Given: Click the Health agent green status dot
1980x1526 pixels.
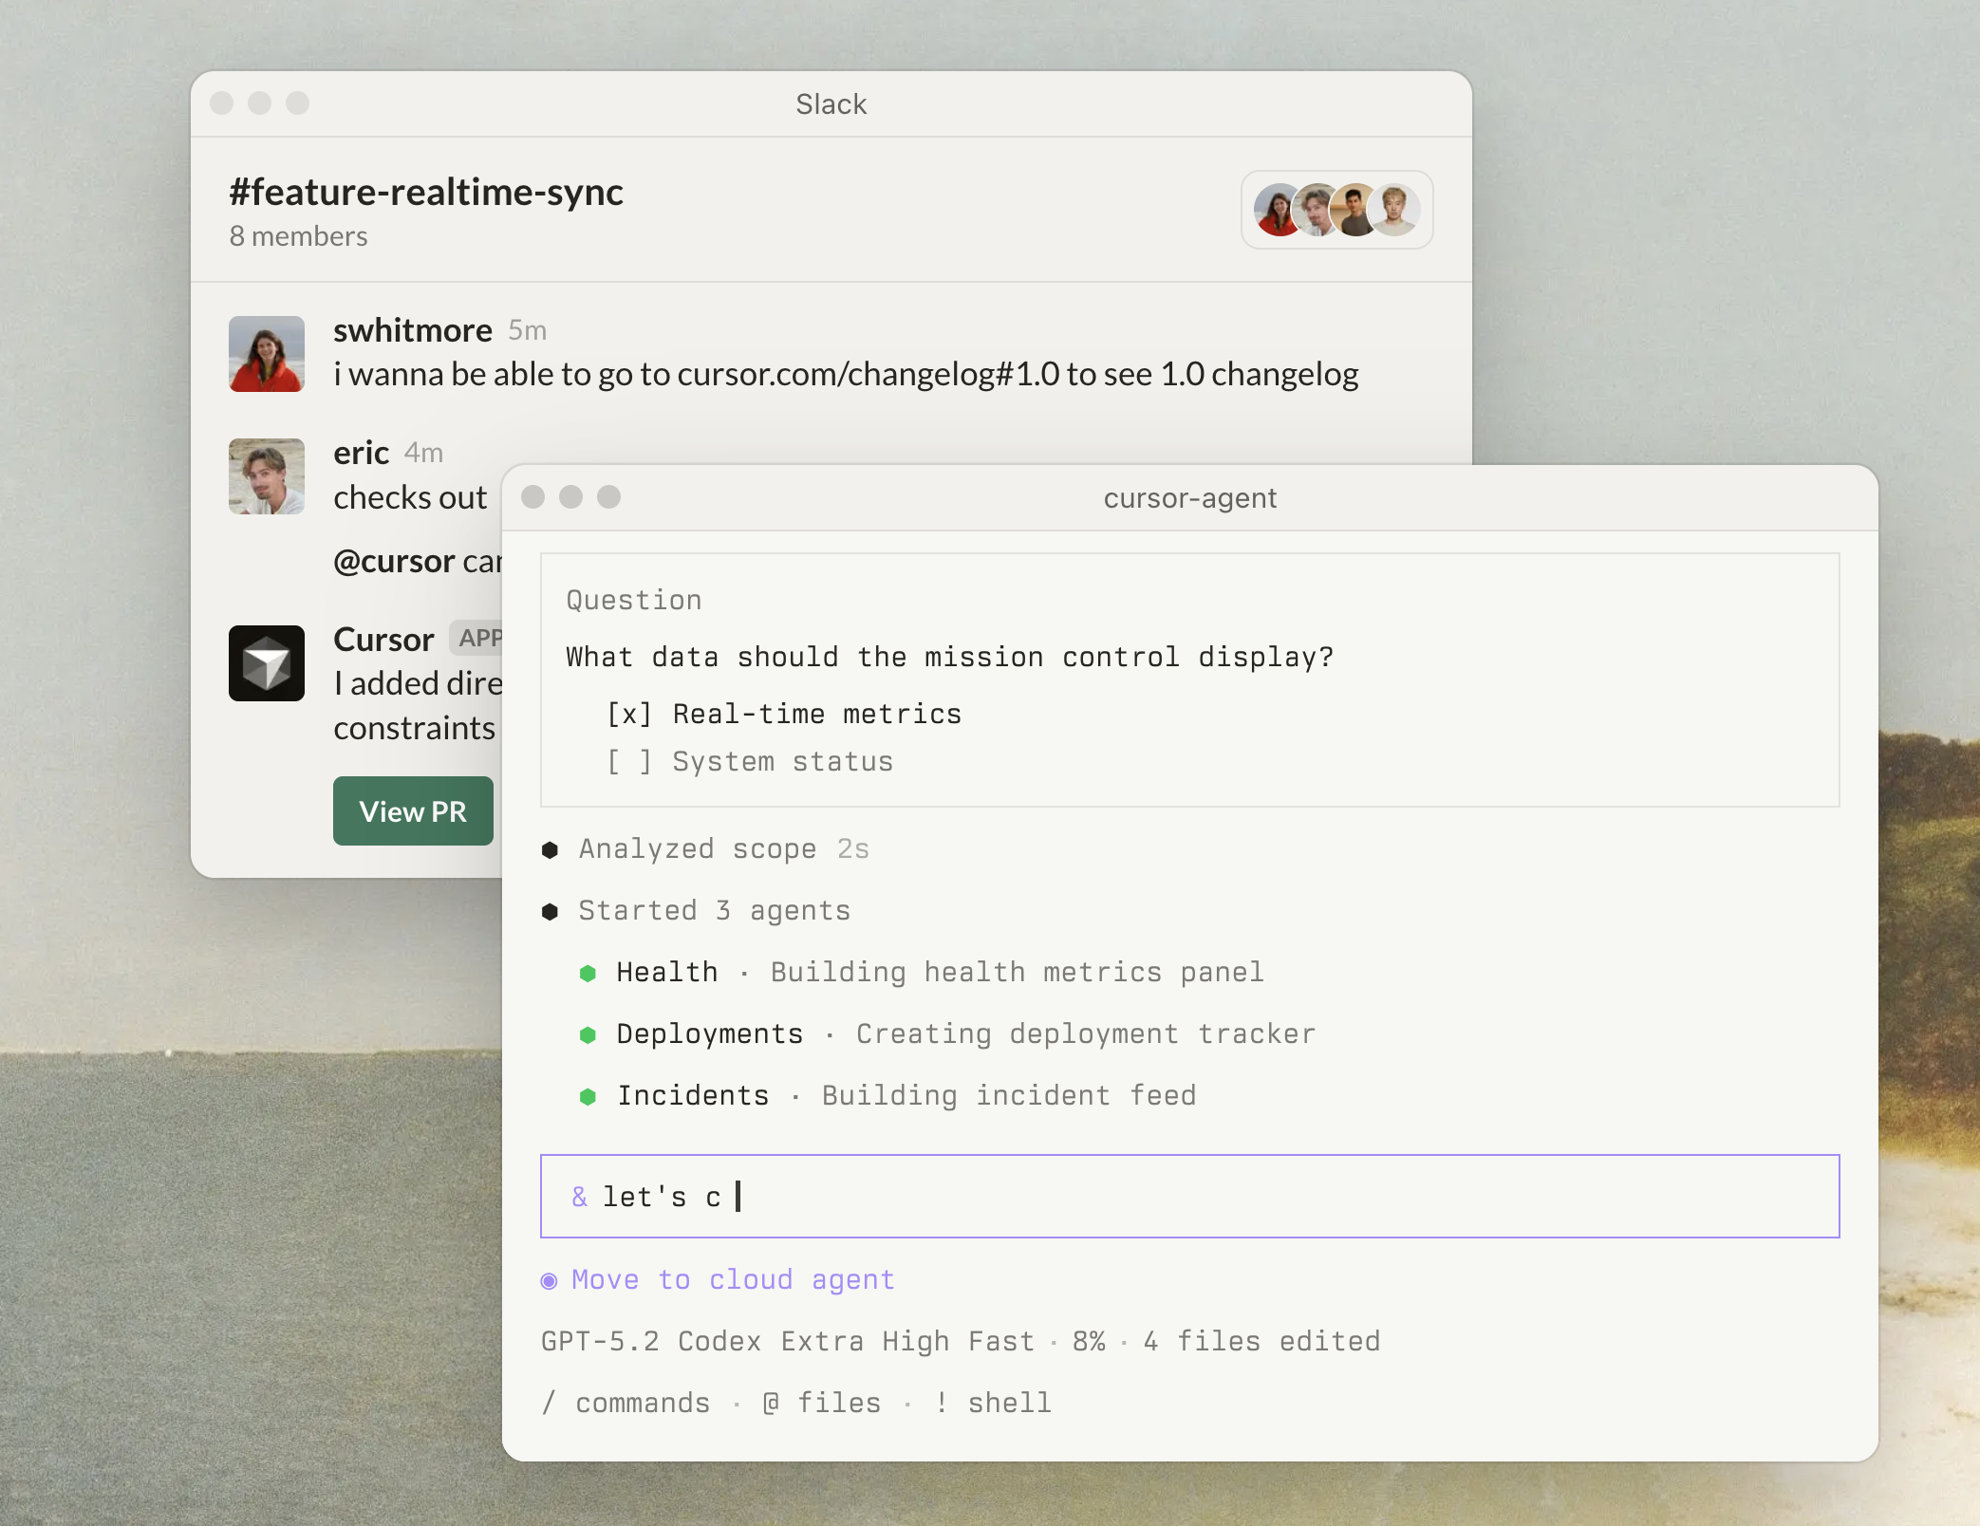Looking at the screenshot, I should click(x=588, y=973).
